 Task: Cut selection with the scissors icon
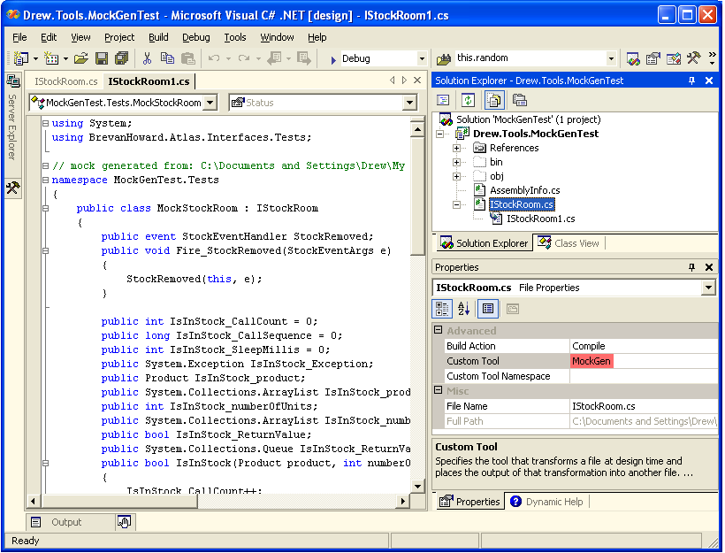(x=147, y=58)
